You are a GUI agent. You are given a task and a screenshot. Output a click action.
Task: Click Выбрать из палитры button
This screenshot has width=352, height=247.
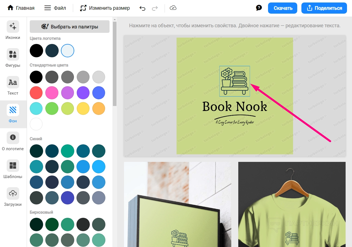pos(70,27)
